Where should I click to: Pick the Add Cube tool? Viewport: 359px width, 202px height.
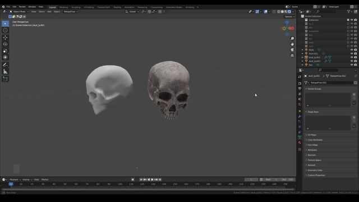pos(5,79)
